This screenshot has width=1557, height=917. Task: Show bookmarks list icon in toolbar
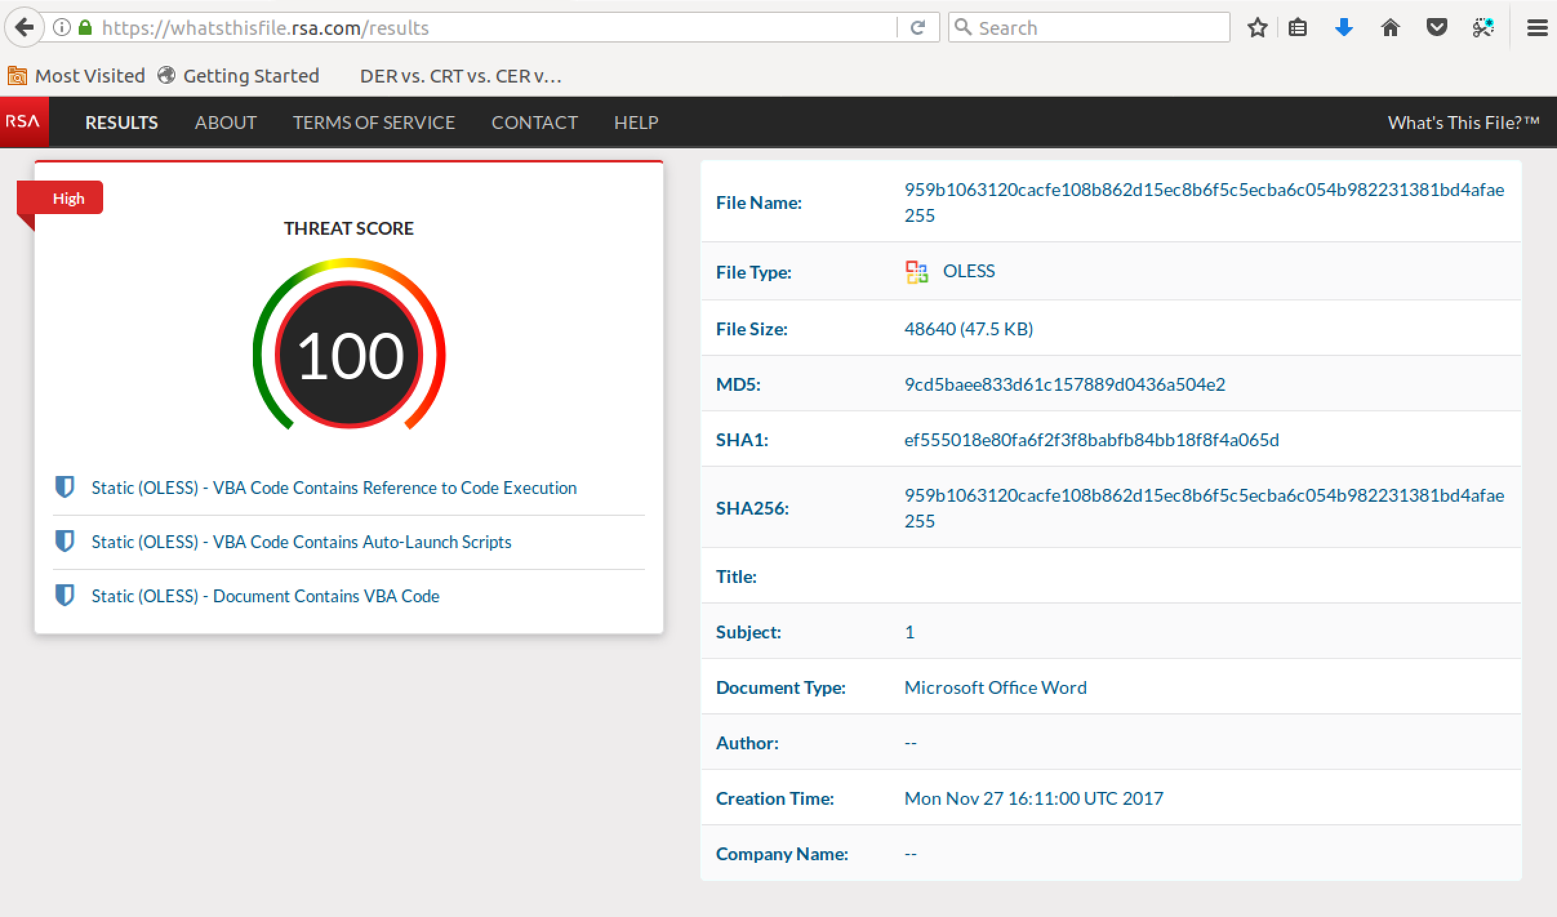pyautogui.click(x=1298, y=28)
